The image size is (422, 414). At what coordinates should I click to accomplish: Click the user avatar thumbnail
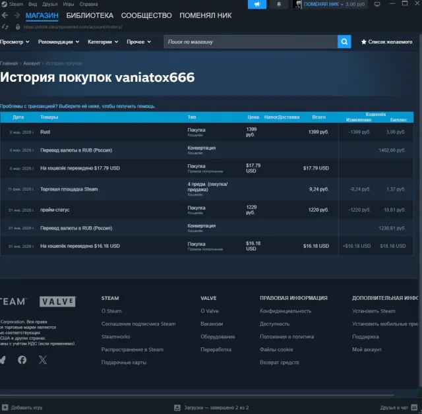point(297,5)
